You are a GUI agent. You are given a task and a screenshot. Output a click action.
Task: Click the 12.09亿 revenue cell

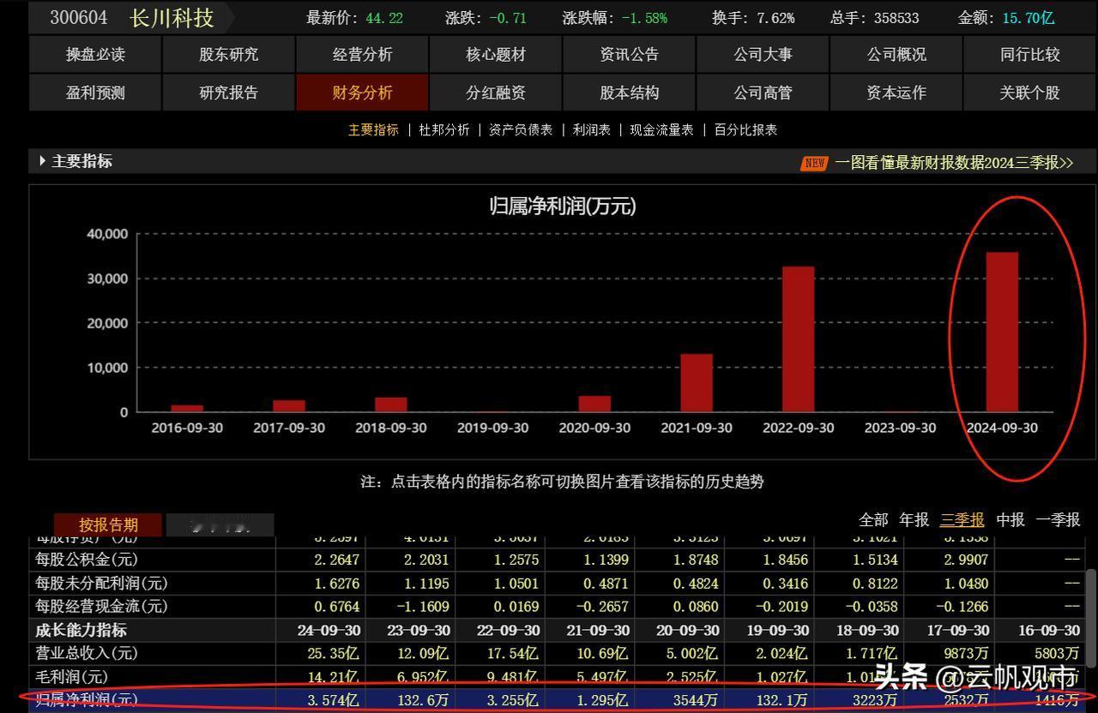pyautogui.click(x=424, y=653)
